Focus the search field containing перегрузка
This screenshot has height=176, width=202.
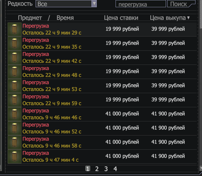[141, 4]
